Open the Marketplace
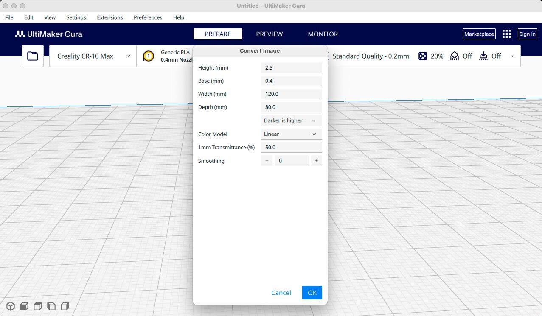The image size is (542, 316). pos(479,34)
